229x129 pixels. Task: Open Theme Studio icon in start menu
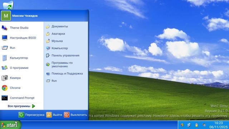pos(5,28)
